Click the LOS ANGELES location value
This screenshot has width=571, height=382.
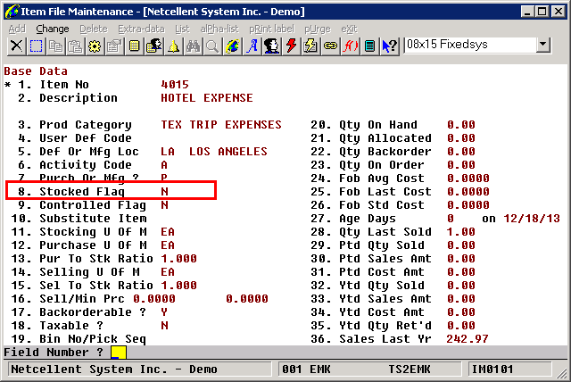pyautogui.click(x=228, y=152)
